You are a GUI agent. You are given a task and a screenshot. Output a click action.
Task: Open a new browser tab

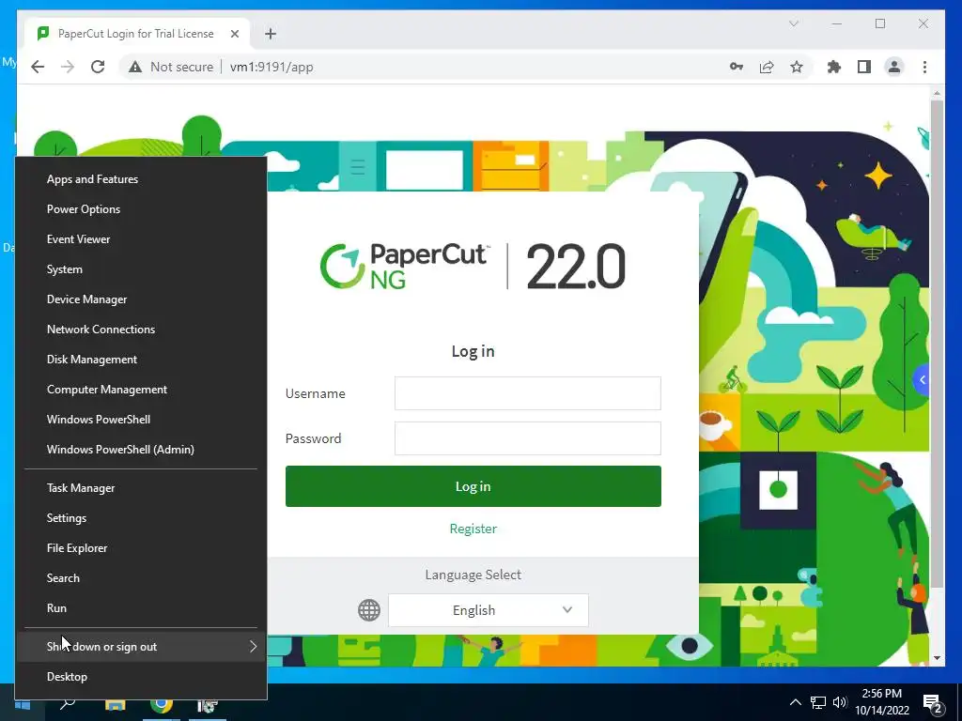click(271, 34)
